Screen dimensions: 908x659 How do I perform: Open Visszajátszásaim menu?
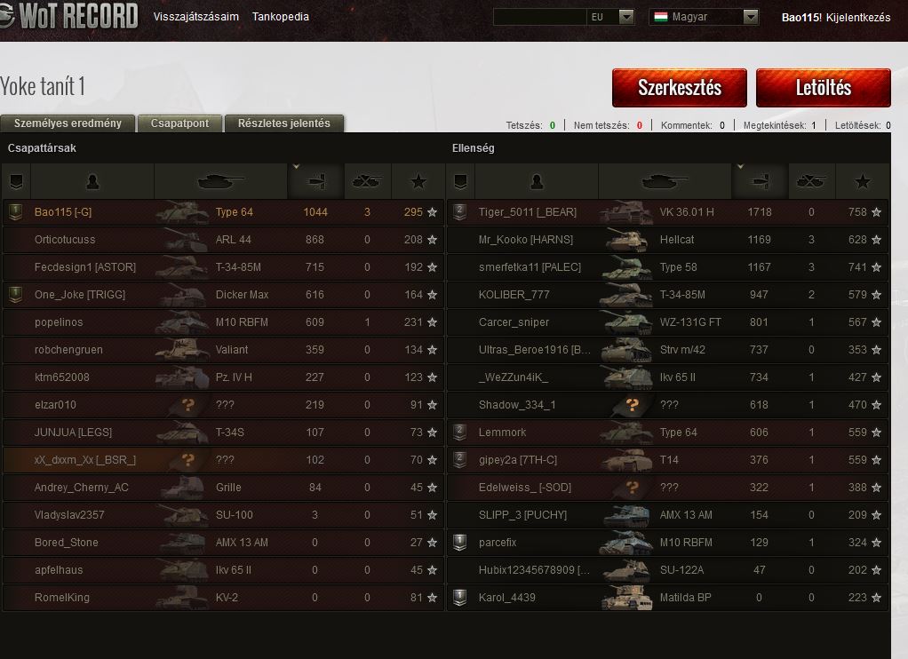click(195, 17)
